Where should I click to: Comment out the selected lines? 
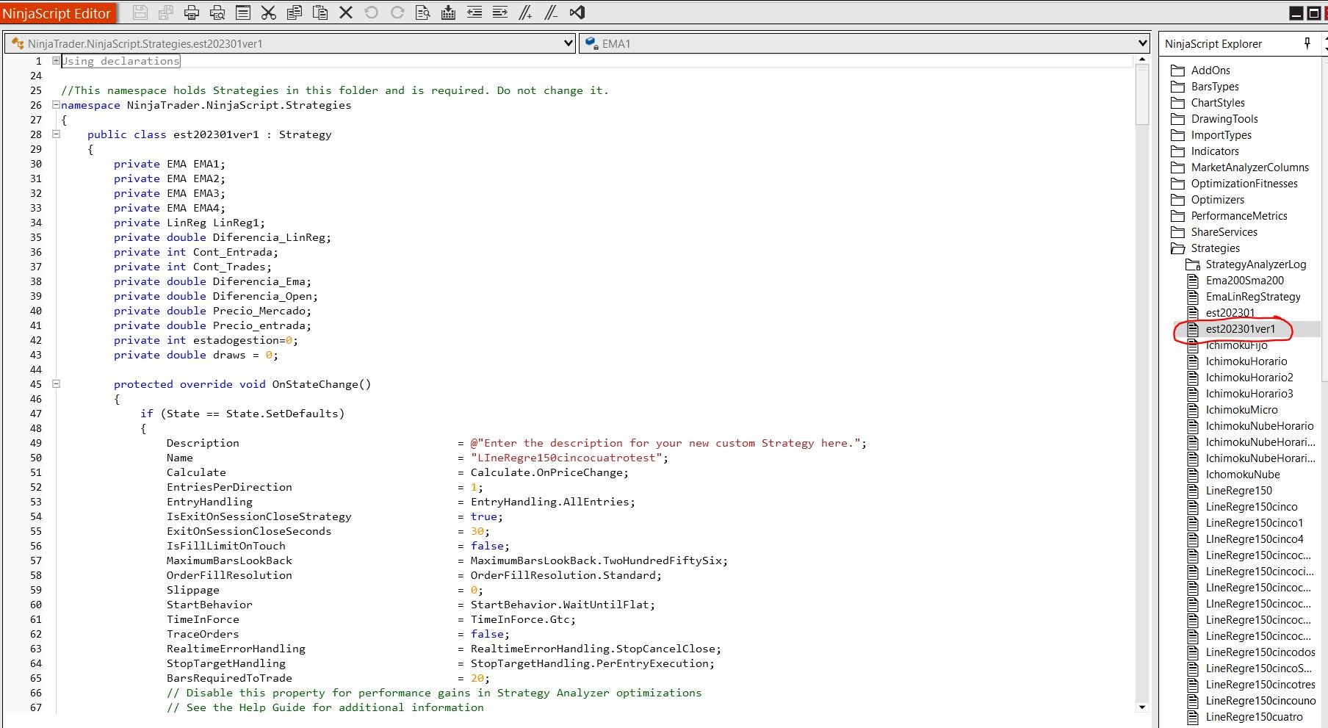[526, 12]
